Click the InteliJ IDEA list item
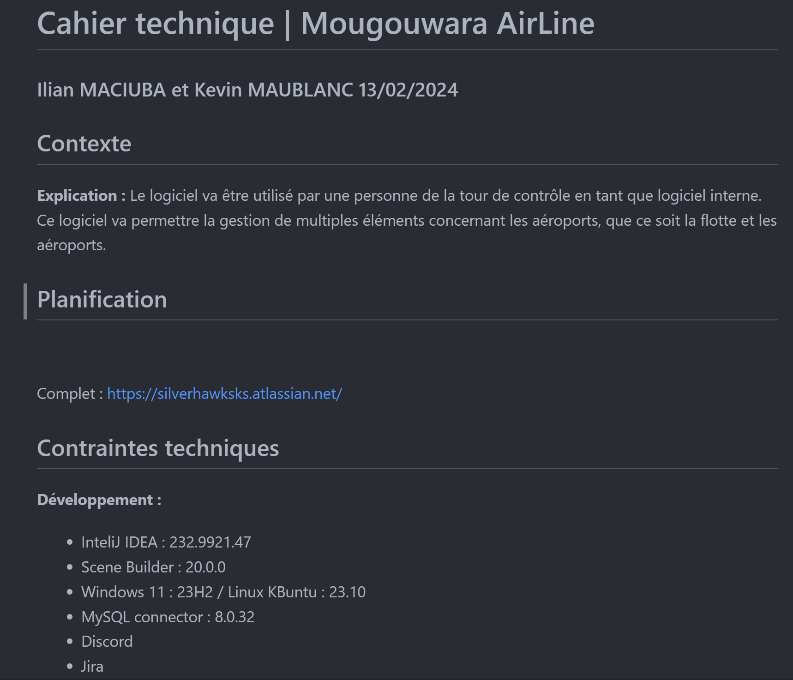 click(166, 542)
